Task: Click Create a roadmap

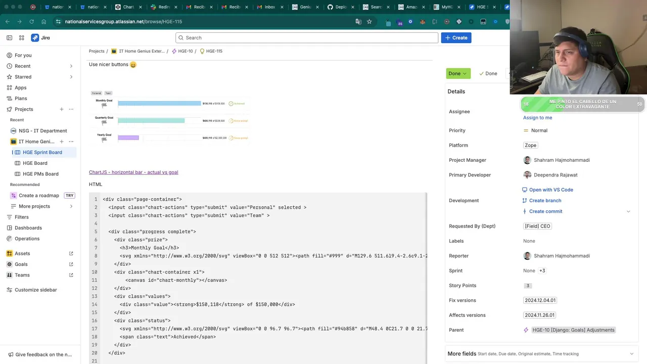Action: click(x=38, y=196)
